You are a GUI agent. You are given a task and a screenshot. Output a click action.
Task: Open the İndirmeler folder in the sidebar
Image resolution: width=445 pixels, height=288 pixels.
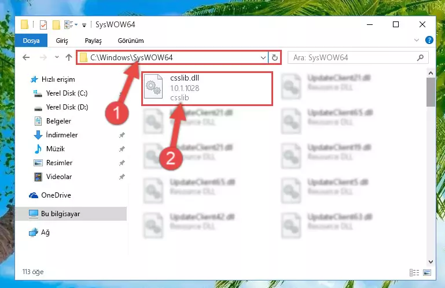61,135
